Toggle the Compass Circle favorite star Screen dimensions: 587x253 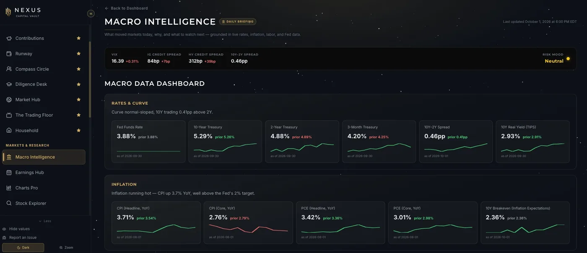coord(78,69)
